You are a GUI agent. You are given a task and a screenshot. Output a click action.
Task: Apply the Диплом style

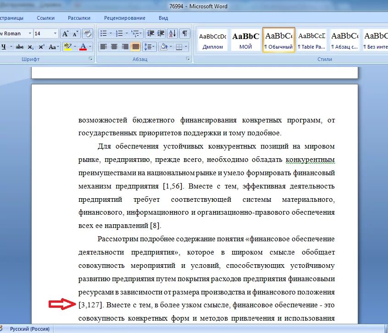pyautogui.click(x=213, y=40)
